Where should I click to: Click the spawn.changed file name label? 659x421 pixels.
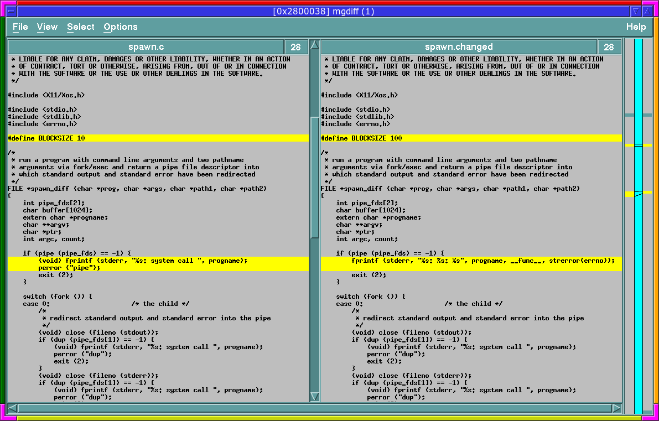tap(459, 46)
